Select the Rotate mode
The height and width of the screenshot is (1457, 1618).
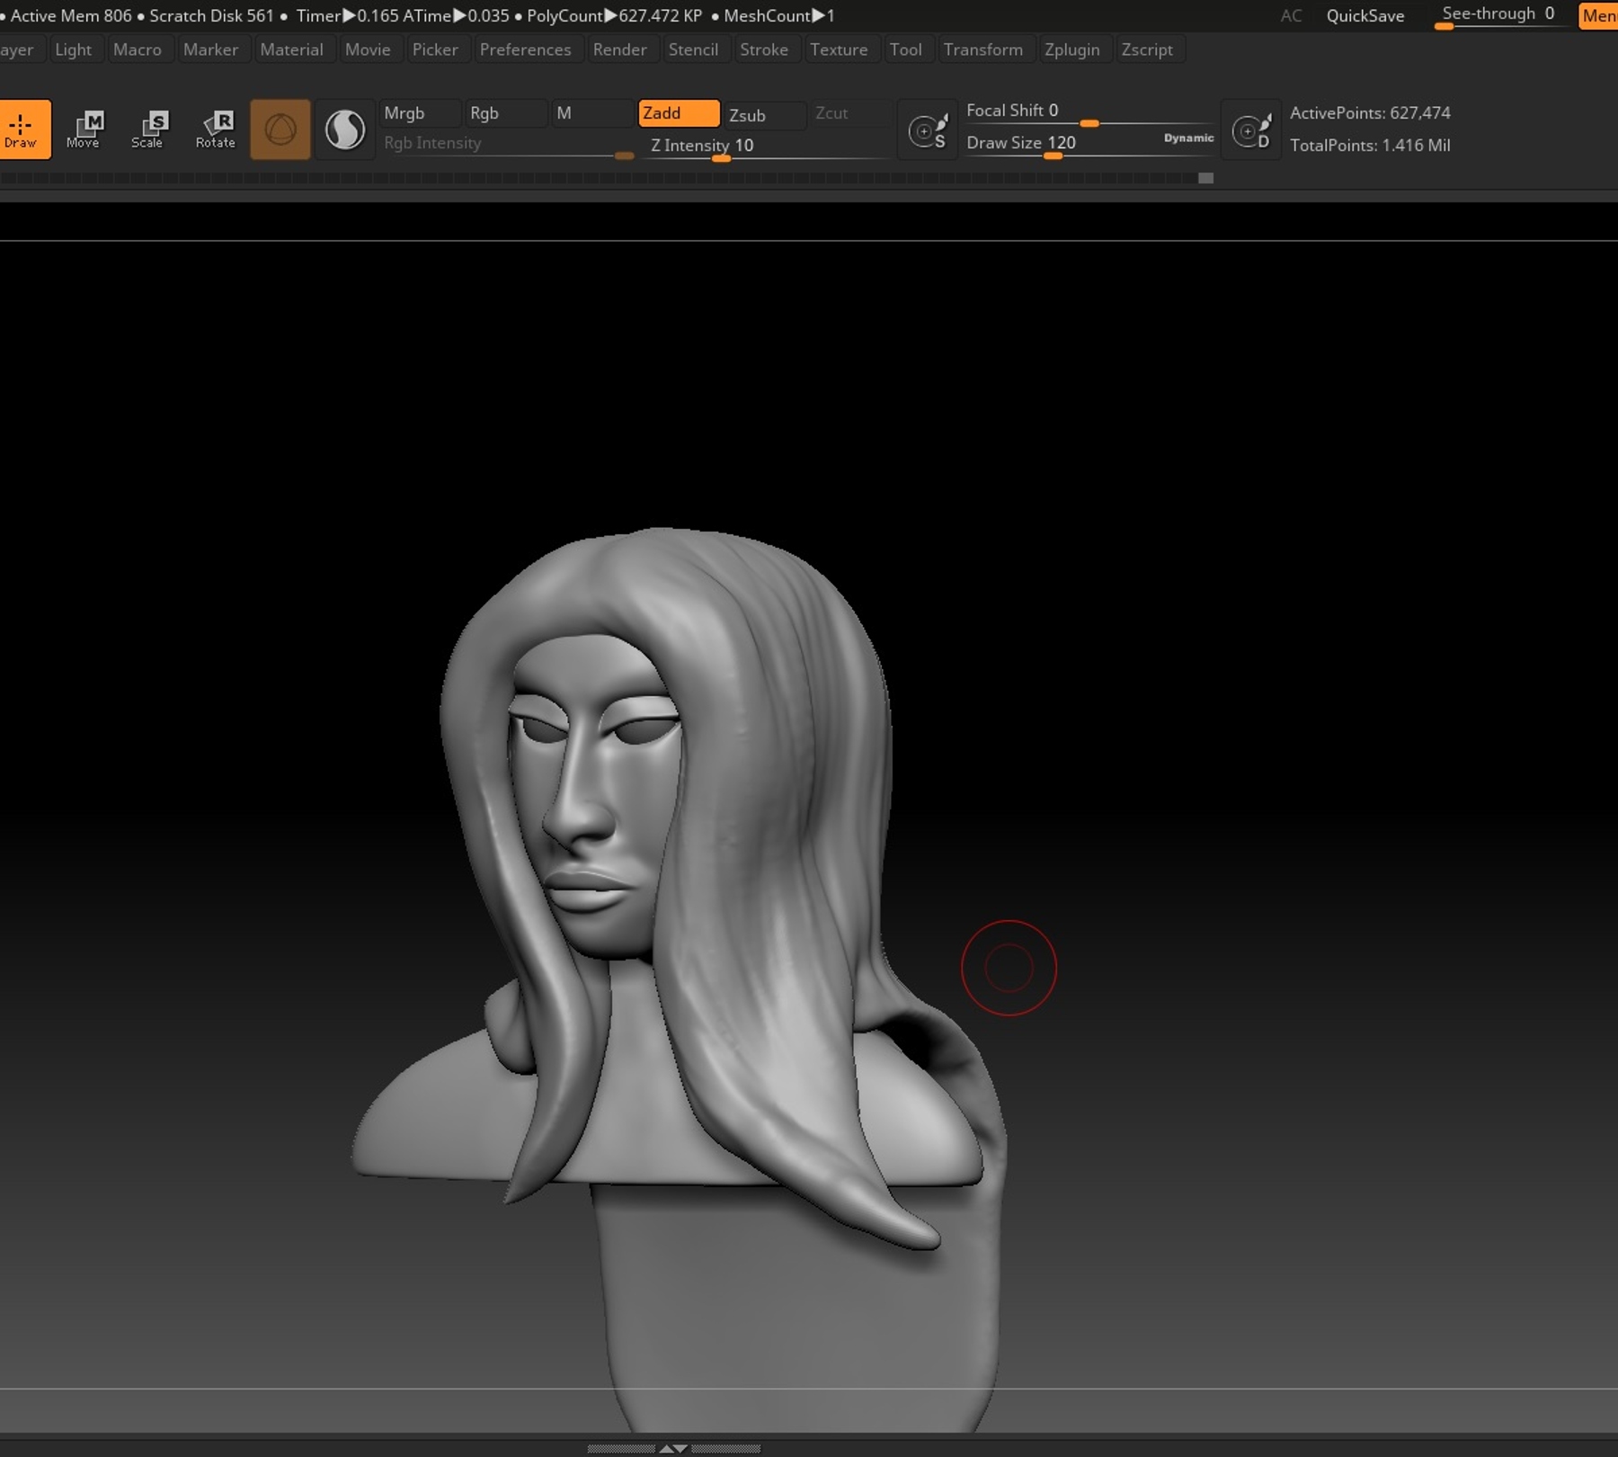tap(215, 129)
